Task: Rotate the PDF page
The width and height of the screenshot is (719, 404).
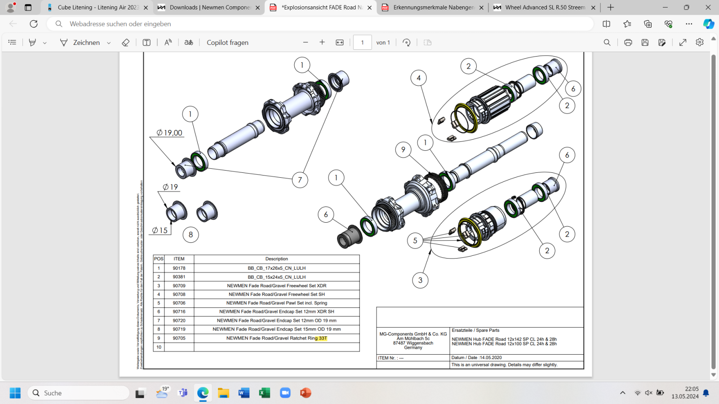Action: [x=407, y=42]
